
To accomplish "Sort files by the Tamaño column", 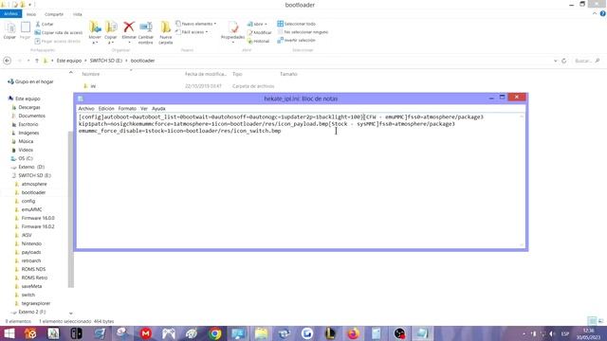I will 288,74.
